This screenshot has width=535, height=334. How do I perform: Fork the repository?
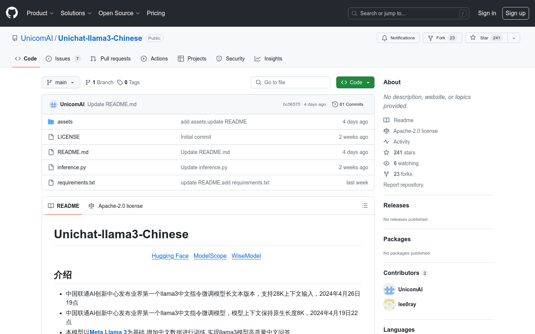point(442,38)
